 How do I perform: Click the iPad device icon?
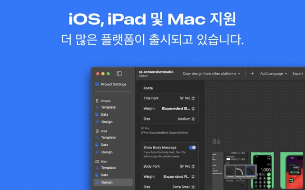point(97,131)
